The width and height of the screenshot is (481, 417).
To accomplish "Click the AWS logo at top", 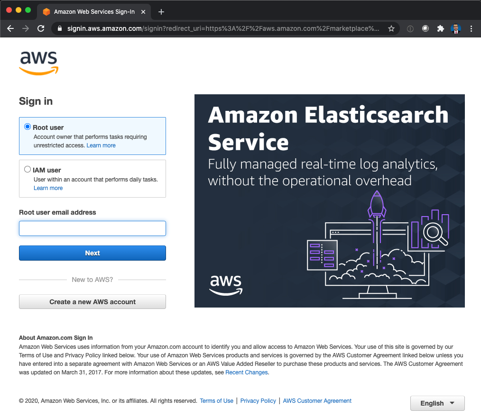I will (38, 63).
